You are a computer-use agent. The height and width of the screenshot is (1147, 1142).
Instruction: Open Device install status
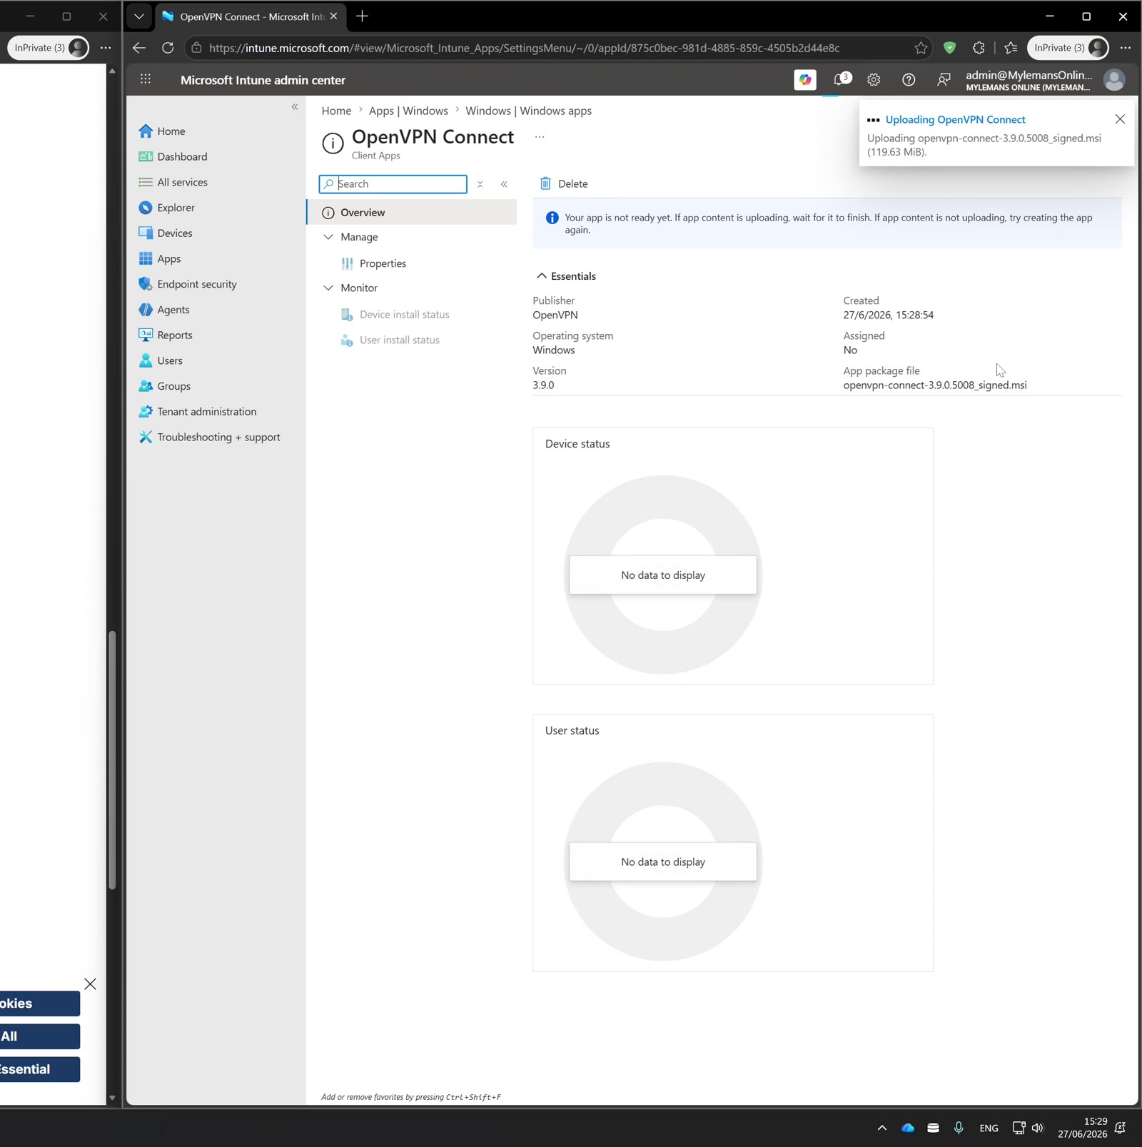click(x=404, y=315)
